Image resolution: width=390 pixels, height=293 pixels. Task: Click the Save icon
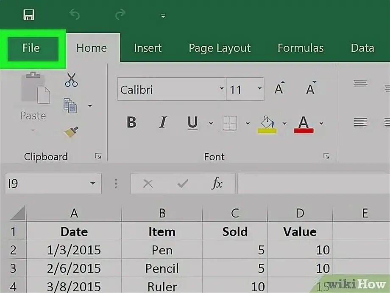coord(29,14)
